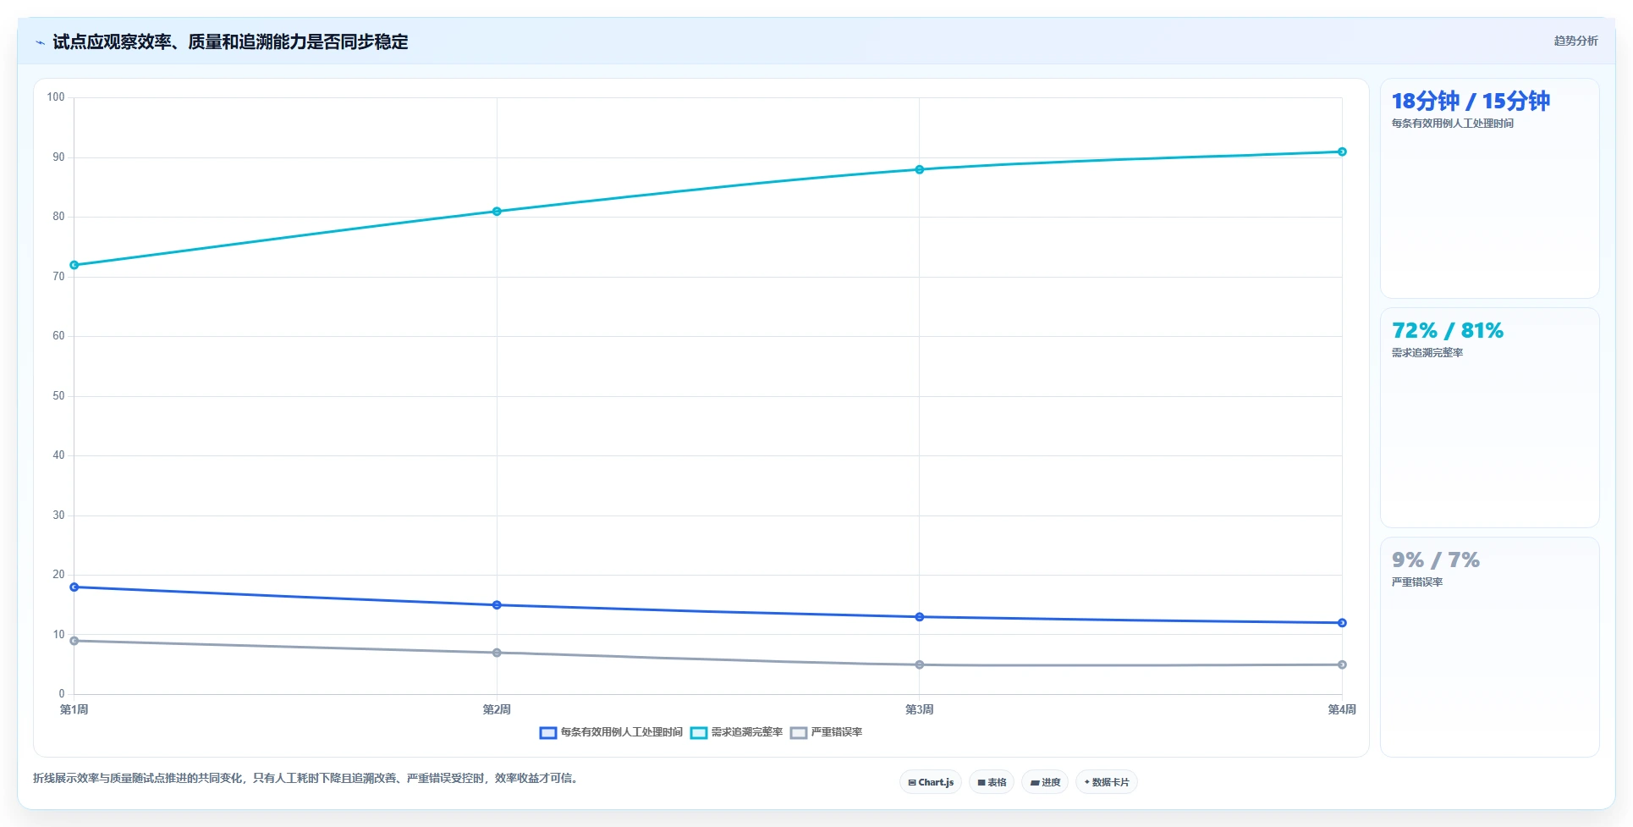Click the 数据卡片 chip

1107,782
